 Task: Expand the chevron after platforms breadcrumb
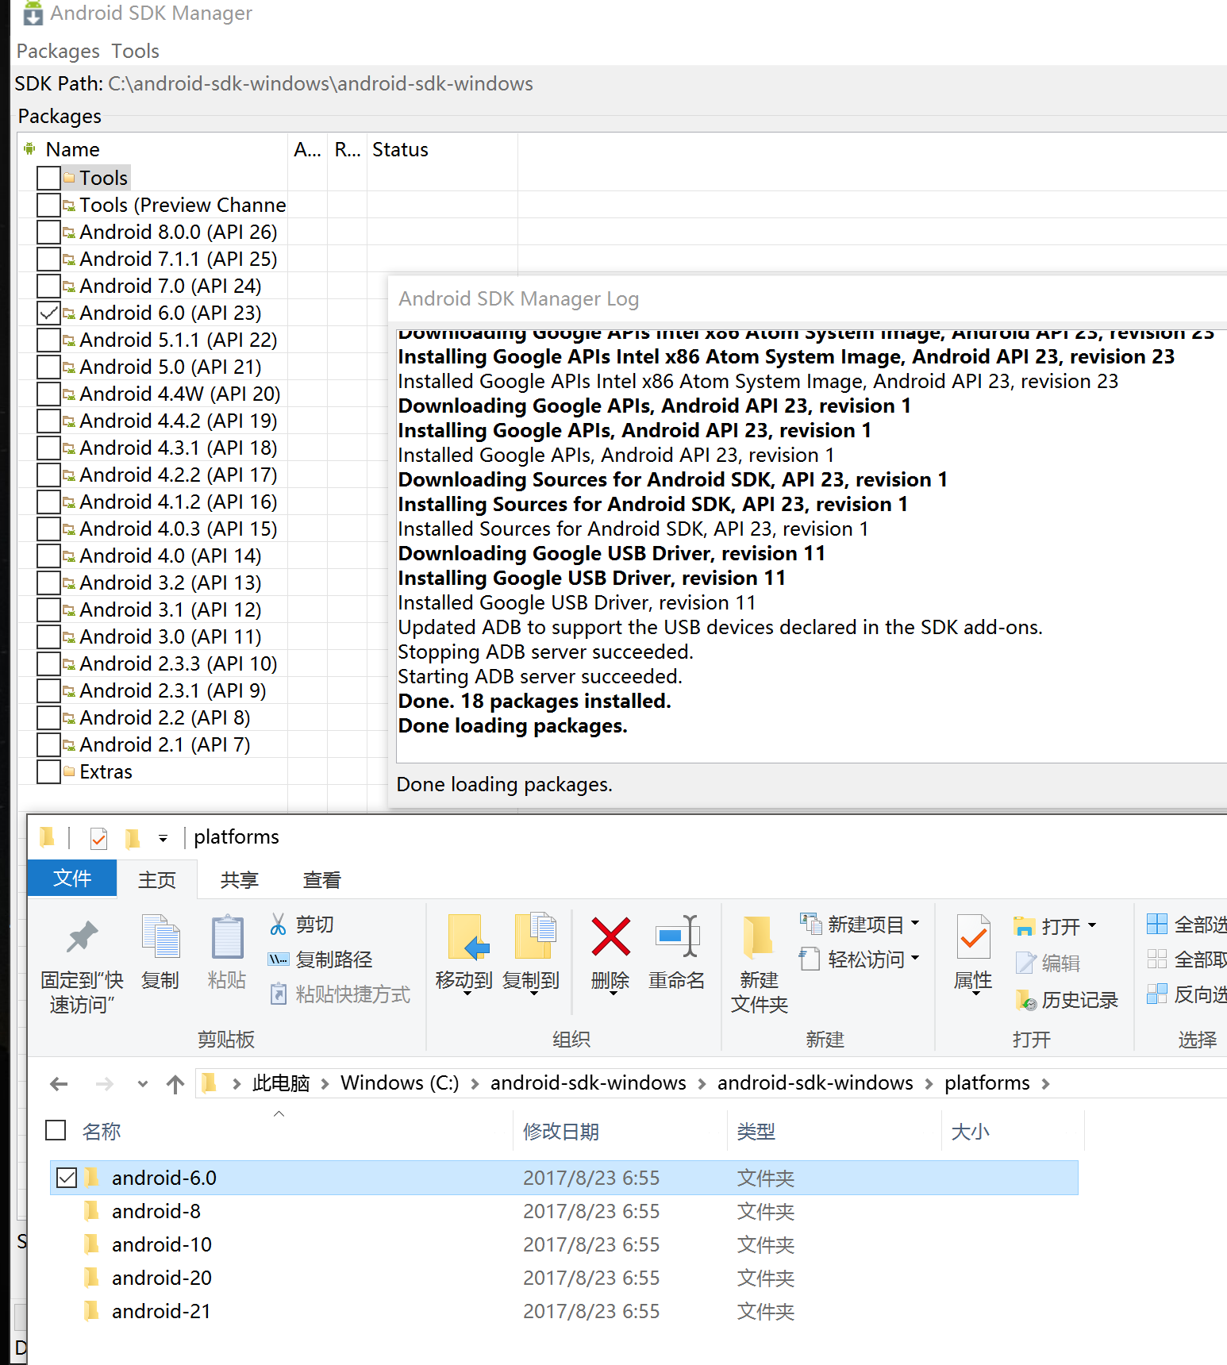[1046, 1084]
